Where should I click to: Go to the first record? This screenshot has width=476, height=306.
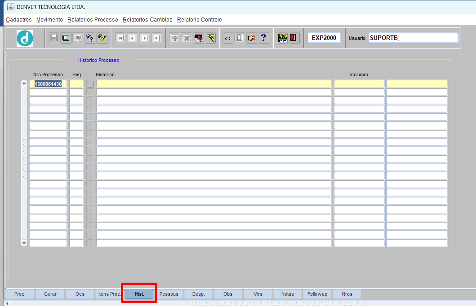click(x=120, y=38)
